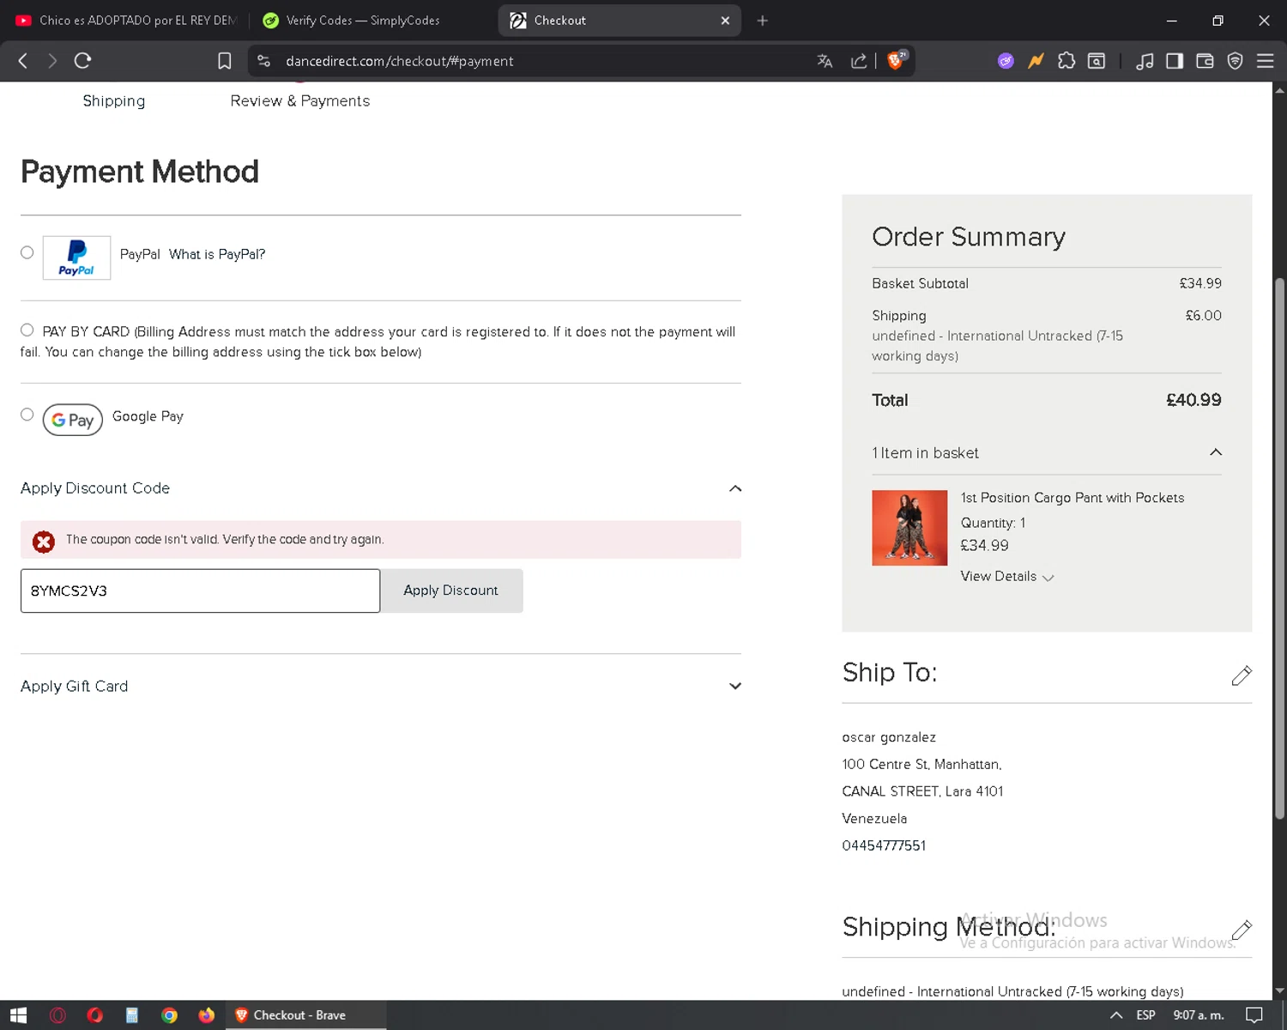Image resolution: width=1287 pixels, height=1030 pixels.
Task: Open the extensions puzzle icon
Action: (x=1066, y=61)
